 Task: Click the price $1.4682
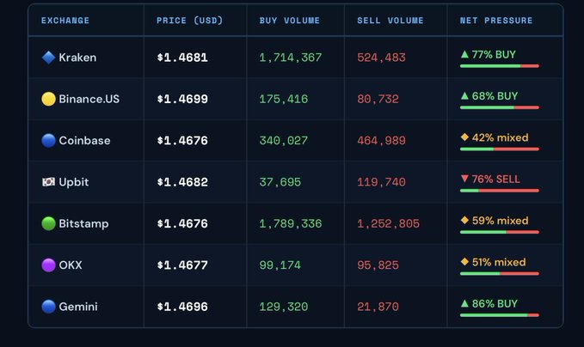pos(182,182)
